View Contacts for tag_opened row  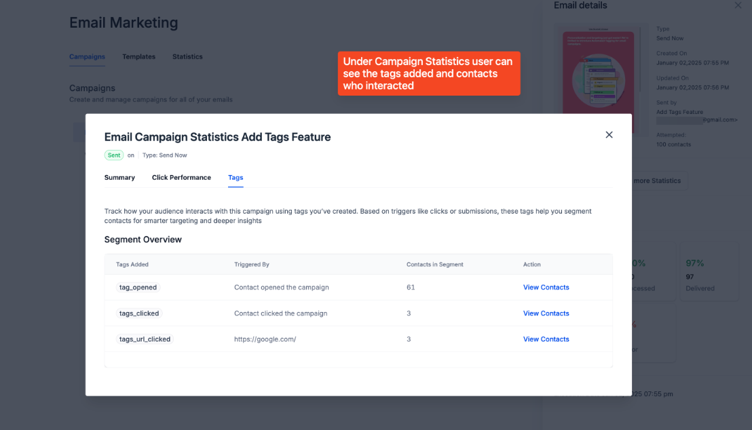[546, 288]
